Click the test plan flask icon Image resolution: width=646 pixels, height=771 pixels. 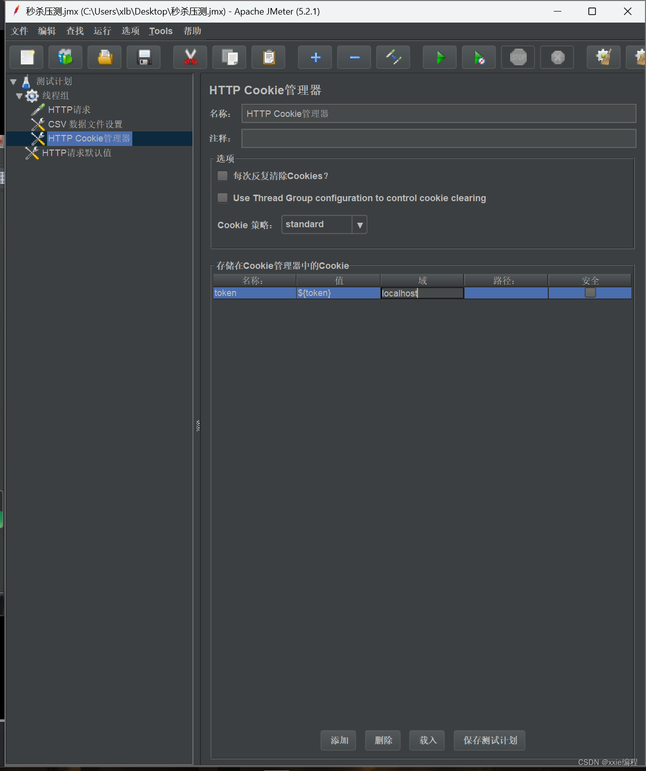pyautogui.click(x=27, y=81)
